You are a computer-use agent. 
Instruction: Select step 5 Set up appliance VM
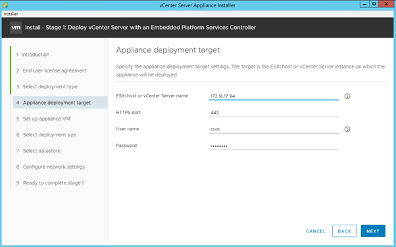pos(43,119)
